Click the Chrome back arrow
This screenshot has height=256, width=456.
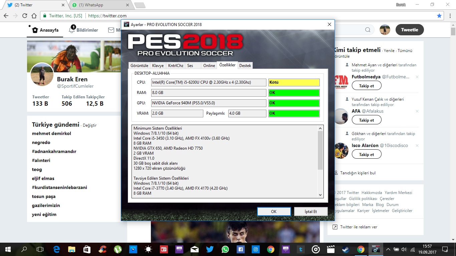(6, 16)
